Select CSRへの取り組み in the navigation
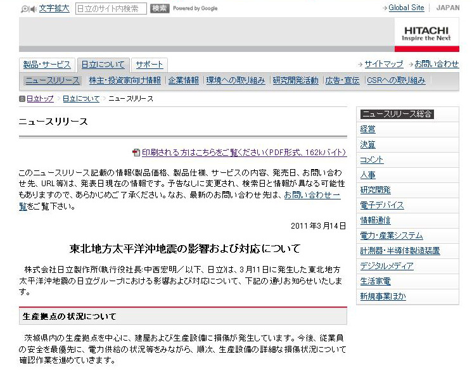The height and width of the screenshot is (373, 472). point(396,80)
